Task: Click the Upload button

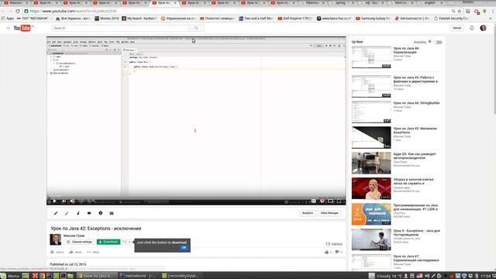Action: [x=456, y=28]
